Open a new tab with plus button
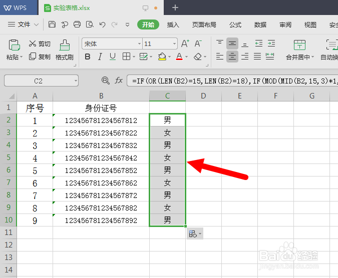338x278 pixels. click(x=175, y=7)
